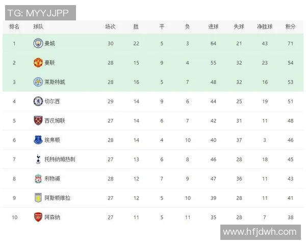The height and width of the screenshot is (245, 306).
Task: Click the Tottenham Hotspur club crest
Action: (x=38, y=159)
